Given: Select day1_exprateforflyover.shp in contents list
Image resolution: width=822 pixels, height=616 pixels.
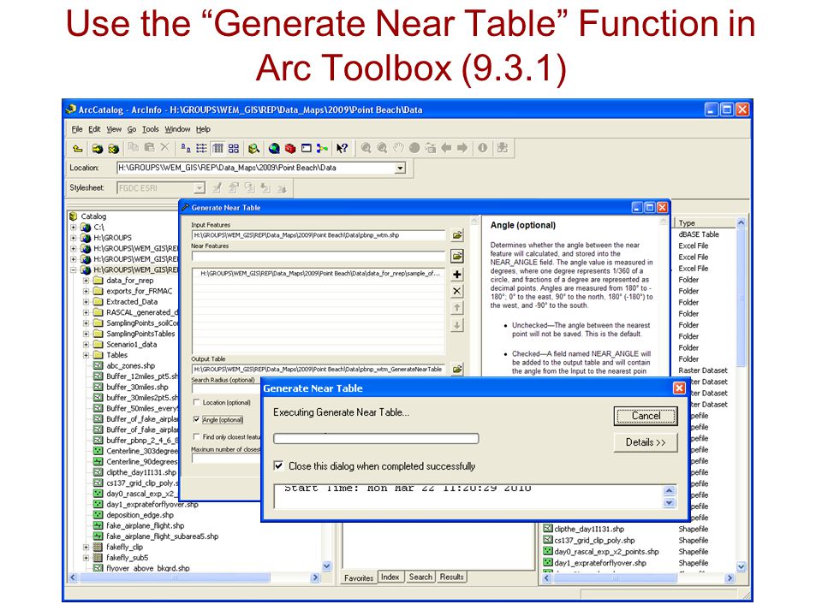Looking at the screenshot, I should (599, 563).
